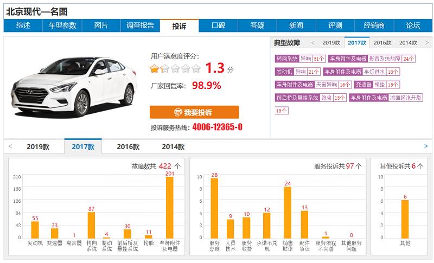Click the 轮胎 bar showing 11

click(x=149, y=237)
